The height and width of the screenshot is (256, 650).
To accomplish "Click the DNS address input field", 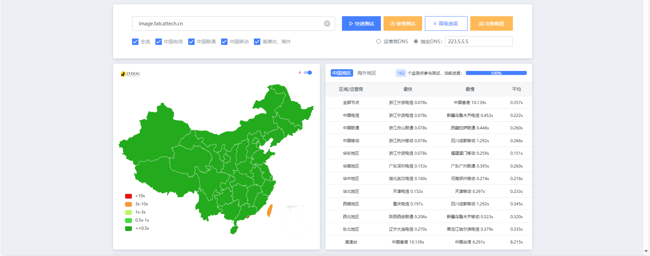I will coord(478,42).
